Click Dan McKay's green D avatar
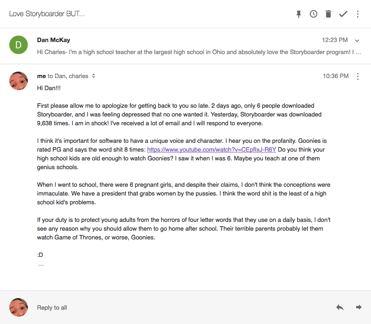 (x=19, y=45)
